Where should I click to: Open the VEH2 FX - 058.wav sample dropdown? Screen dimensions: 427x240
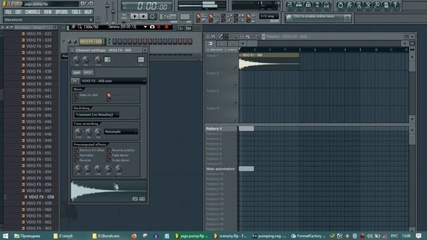[113, 81]
